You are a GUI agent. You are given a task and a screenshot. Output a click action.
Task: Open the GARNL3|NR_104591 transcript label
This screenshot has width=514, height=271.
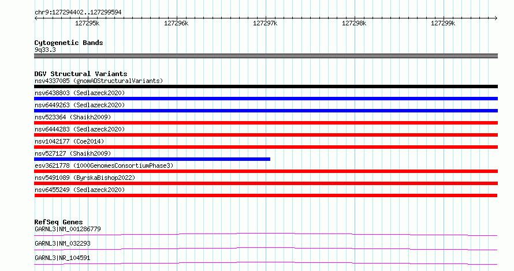click(x=62, y=258)
